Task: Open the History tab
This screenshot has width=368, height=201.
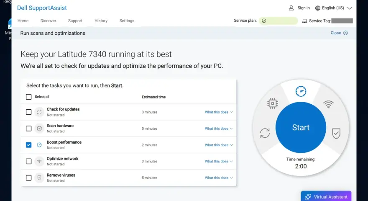Action: [x=101, y=21]
